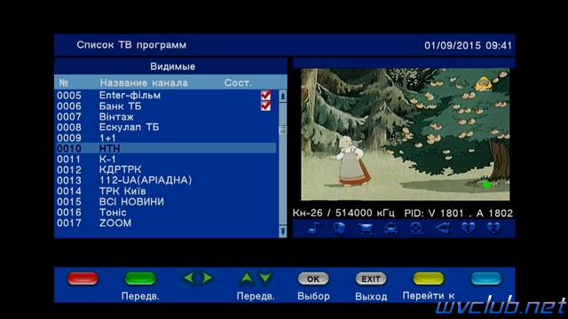Click the up/down arrows Передв. control

[256, 277]
